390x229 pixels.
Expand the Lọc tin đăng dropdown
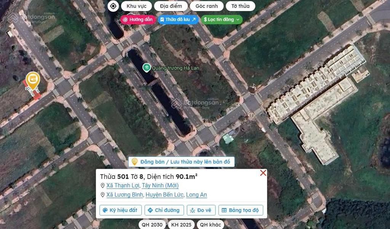point(222,19)
